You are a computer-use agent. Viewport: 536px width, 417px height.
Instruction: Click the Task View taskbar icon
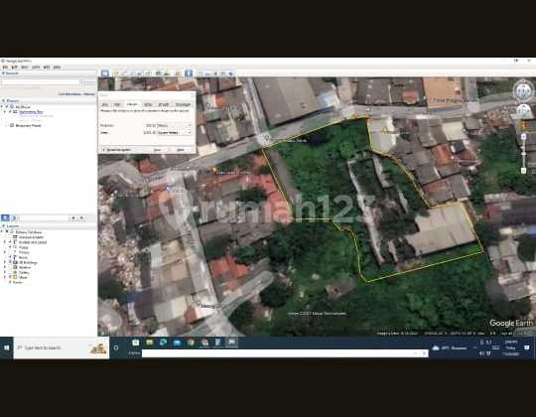click(x=116, y=347)
